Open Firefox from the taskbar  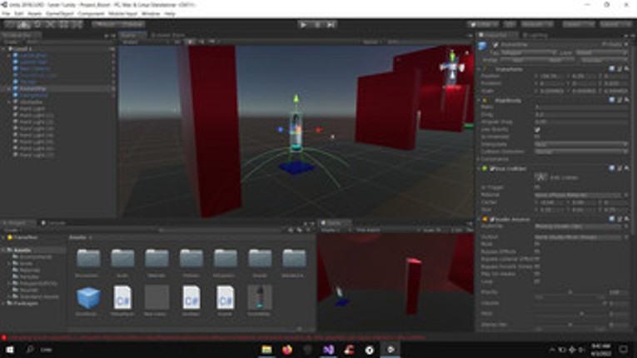pos(287,350)
